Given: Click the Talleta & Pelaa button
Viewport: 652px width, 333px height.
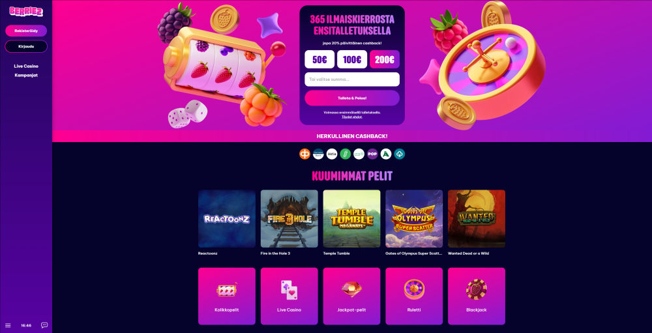Looking at the screenshot, I should click(352, 98).
